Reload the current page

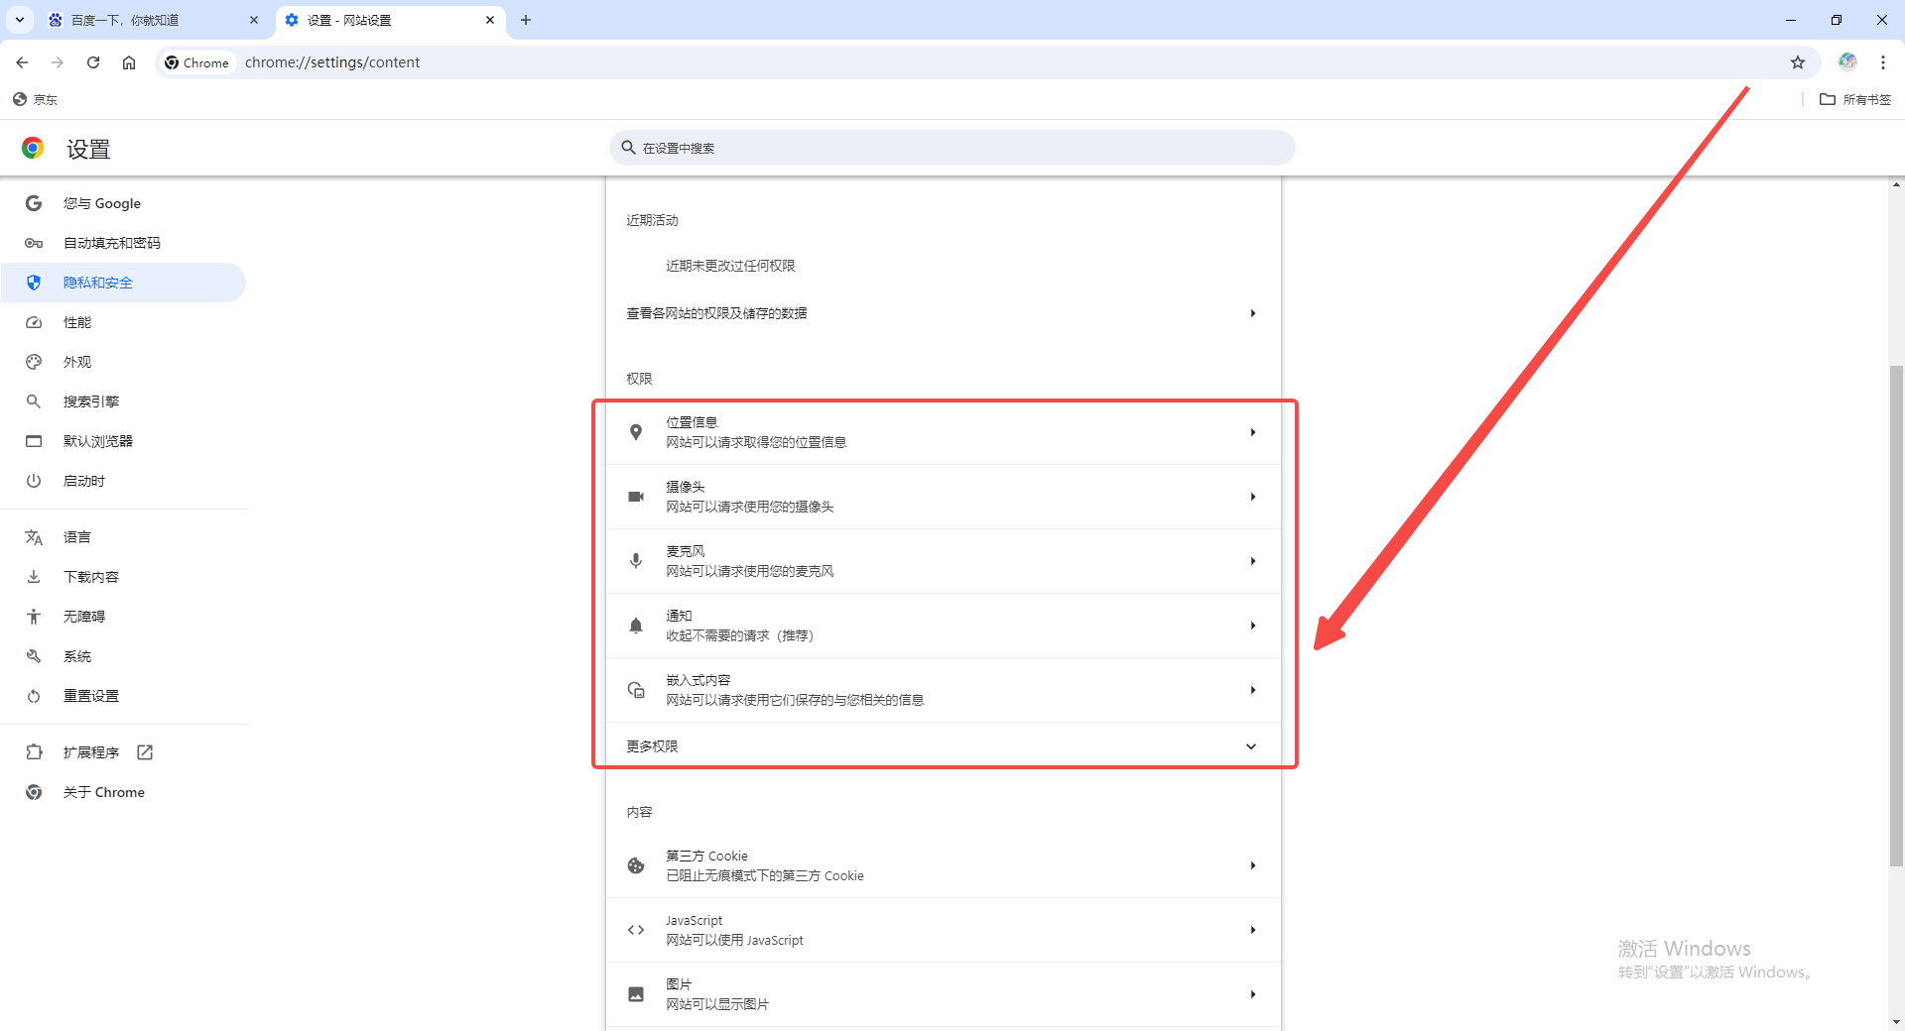coord(93,62)
